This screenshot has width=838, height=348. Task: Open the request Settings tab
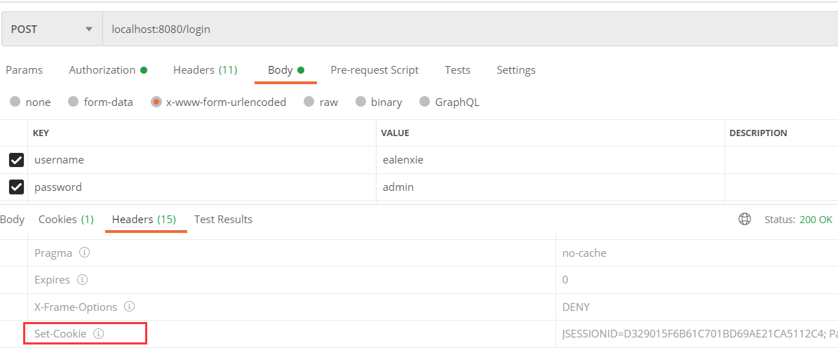(515, 70)
